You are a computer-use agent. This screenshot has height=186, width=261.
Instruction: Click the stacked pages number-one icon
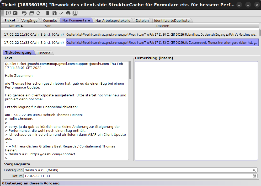point(75,13)
